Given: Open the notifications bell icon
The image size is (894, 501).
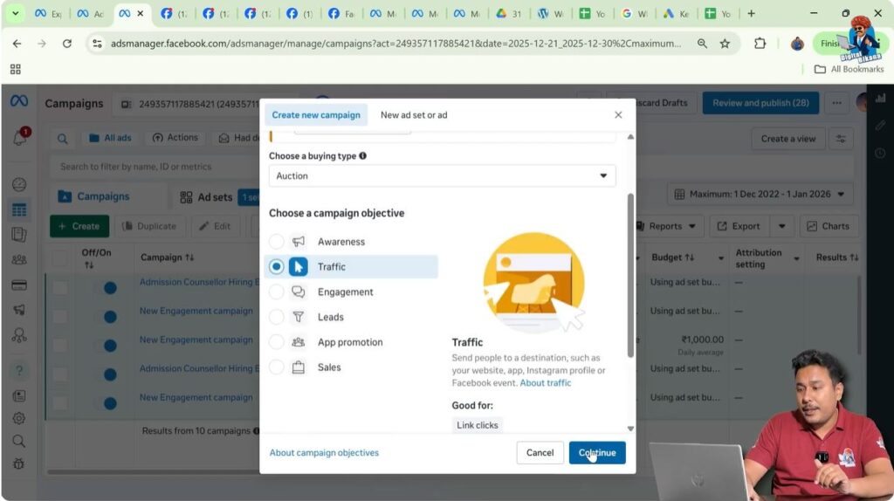Looking at the screenshot, I should 19,137.
